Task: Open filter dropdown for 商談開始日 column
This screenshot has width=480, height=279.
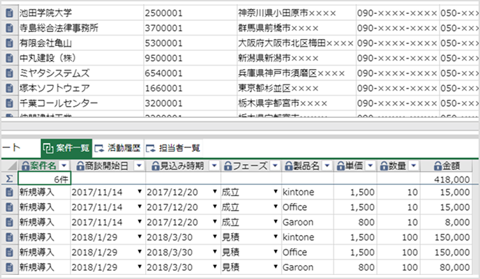Action: pyautogui.click(x=139, y=166)
